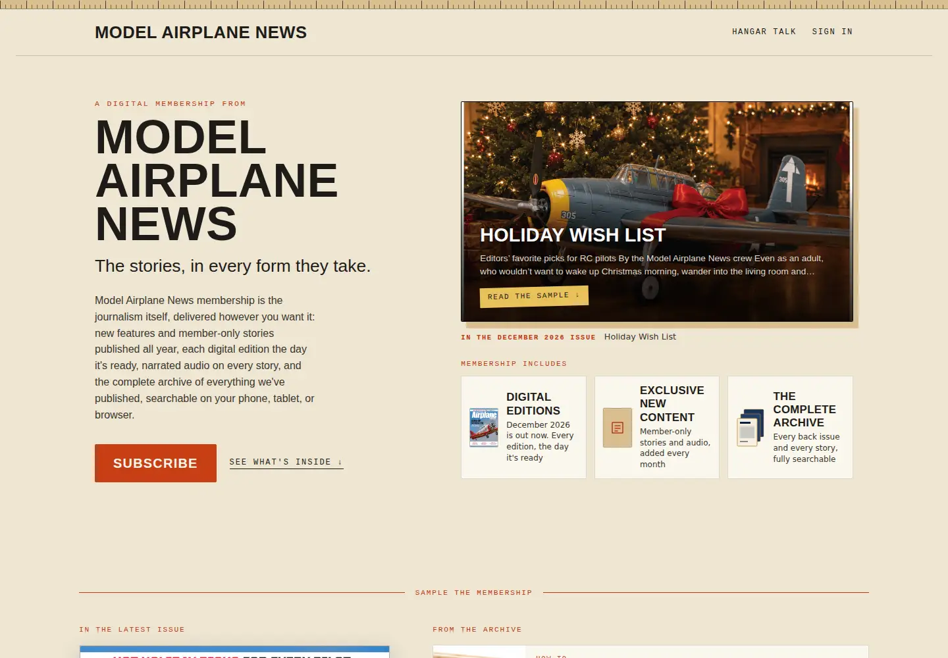The height and width of the screenshot is (658, 948).
Task: Click the stacked pages icon in Complete Archive
Action: tap(750, 428)
